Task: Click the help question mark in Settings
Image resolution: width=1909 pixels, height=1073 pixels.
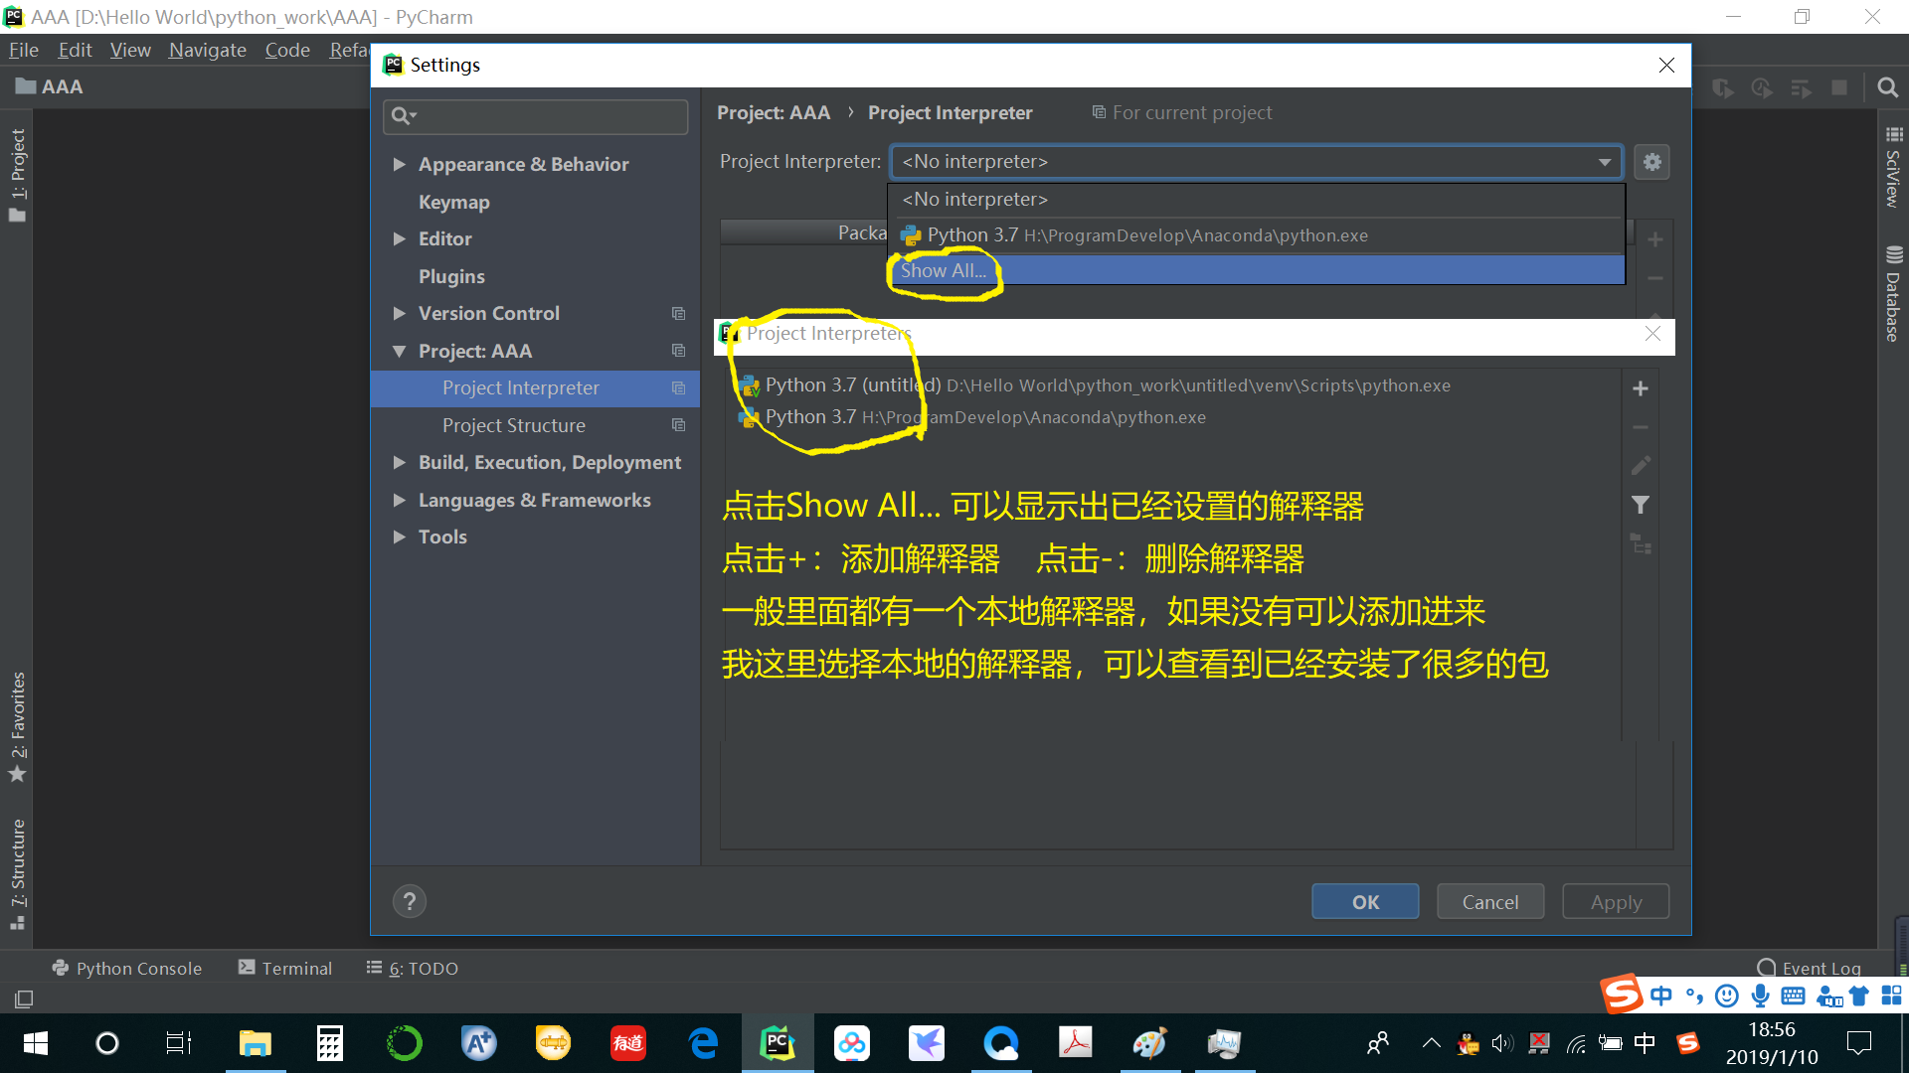Action: (x=410, y=901)
